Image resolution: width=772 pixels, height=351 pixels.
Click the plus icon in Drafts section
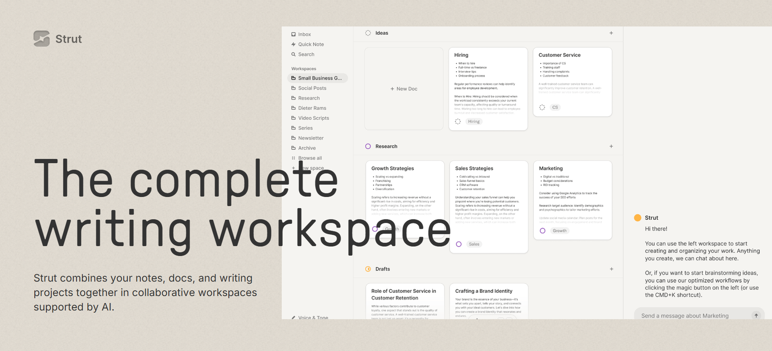pyautogui.click(x=611, y=269)
